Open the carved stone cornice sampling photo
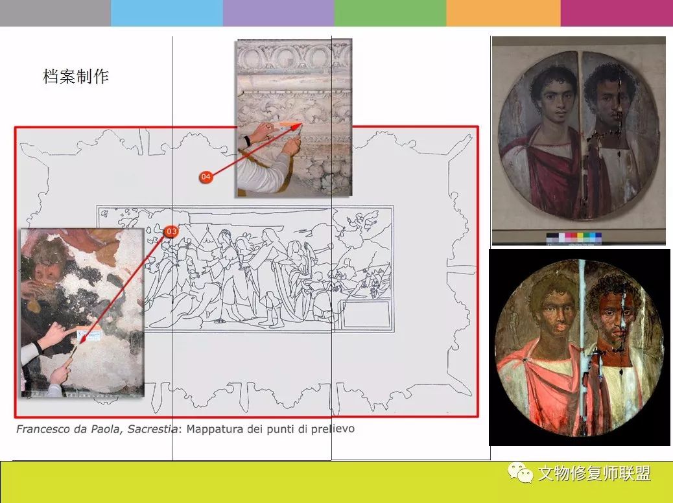 coord(294,118)
